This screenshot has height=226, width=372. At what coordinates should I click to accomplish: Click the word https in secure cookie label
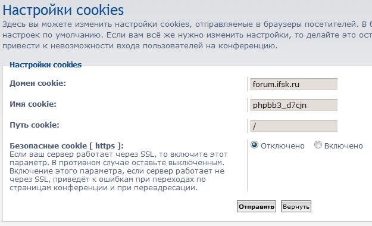click(x=105, y=145)
